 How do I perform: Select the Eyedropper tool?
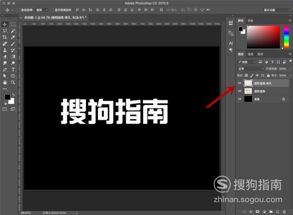(x=13, y=37)
